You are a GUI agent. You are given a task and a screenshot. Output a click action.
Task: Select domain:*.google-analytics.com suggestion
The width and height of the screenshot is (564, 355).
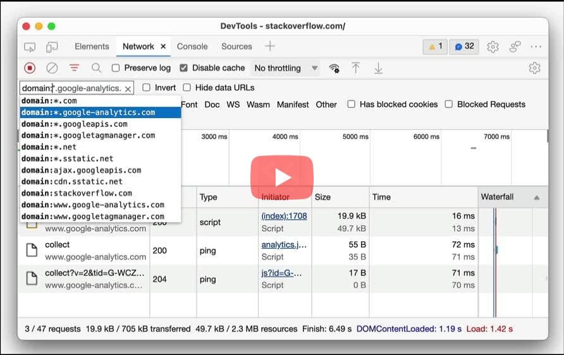pos(101,112)
